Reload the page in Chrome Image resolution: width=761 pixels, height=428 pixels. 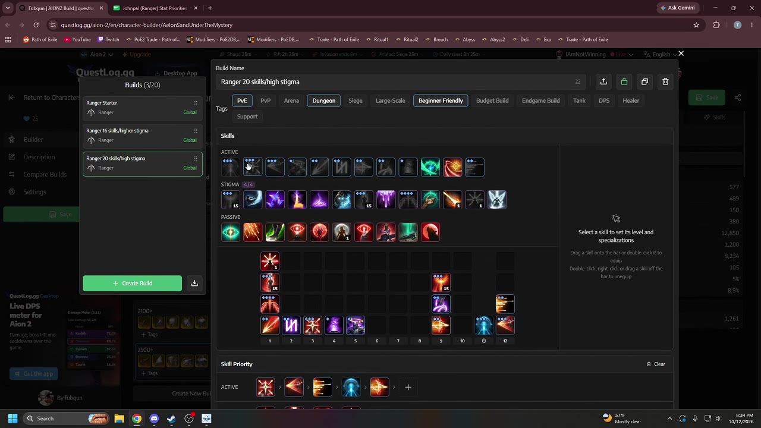point(36,25)
